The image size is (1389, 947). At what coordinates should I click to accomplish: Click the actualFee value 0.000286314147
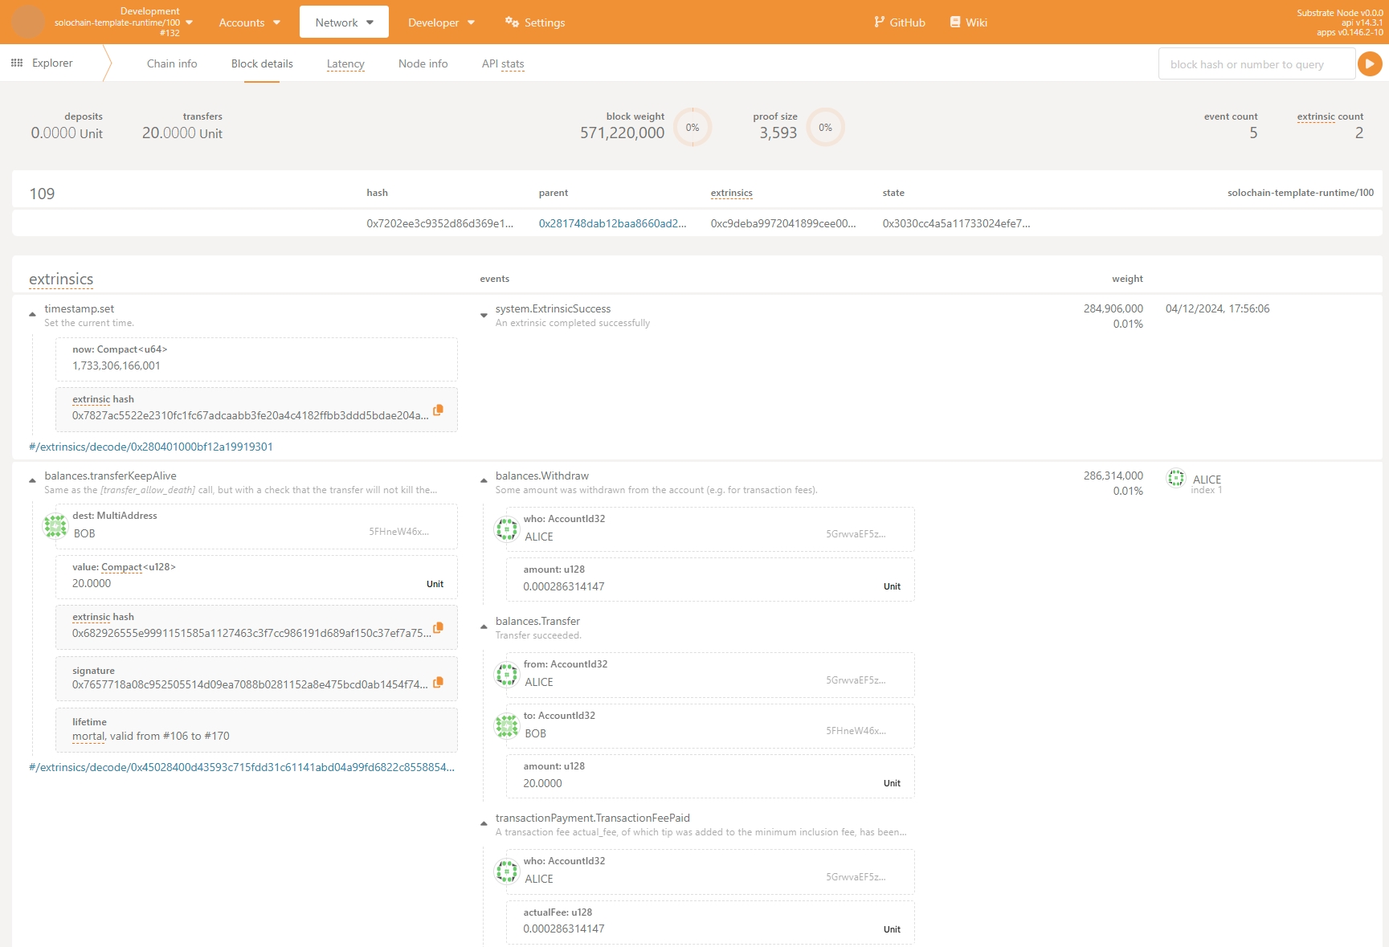coord(564,929)
